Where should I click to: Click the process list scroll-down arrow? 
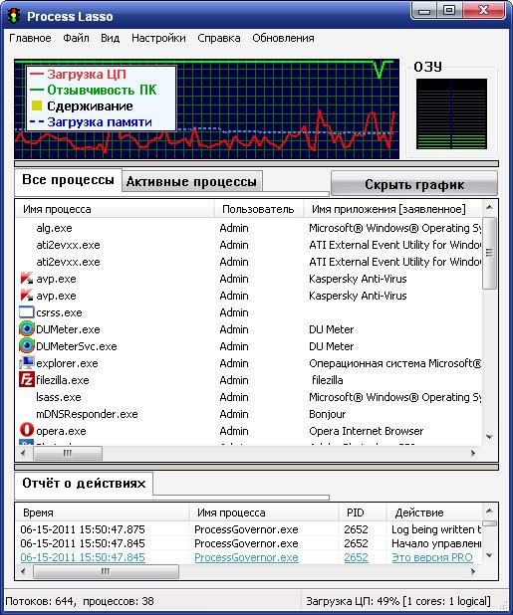[x=489, y=437]
